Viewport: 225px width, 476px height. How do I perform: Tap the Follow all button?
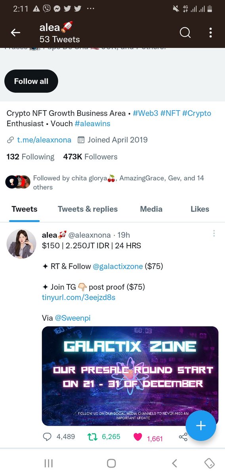tap(31, 81)
